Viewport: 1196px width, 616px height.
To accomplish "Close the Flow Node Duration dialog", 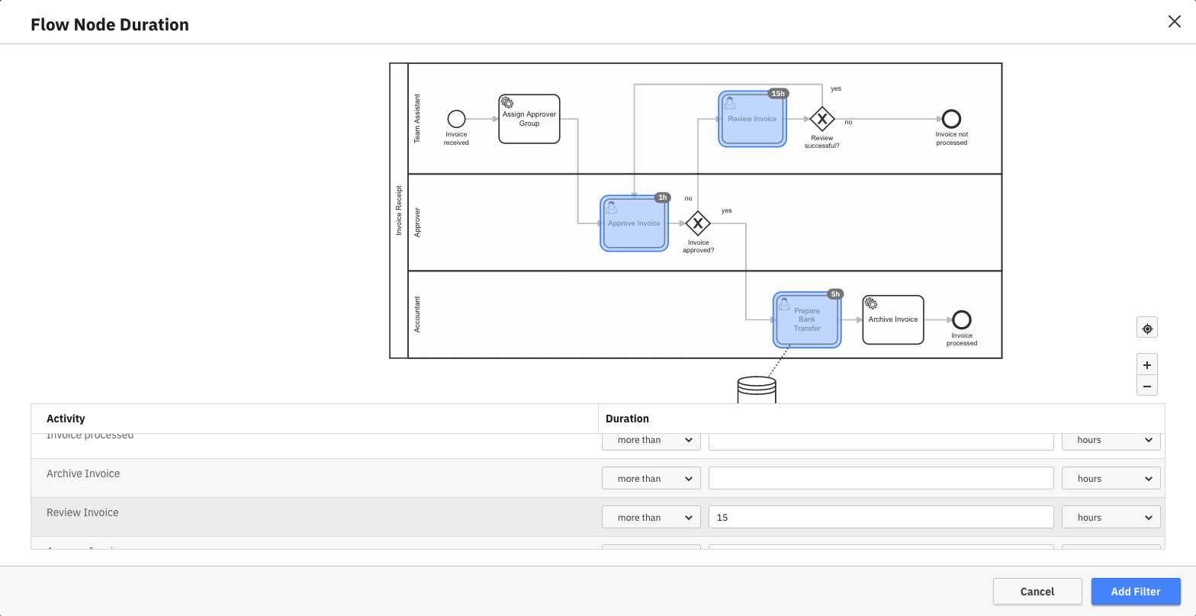I will click(1174, 21).
